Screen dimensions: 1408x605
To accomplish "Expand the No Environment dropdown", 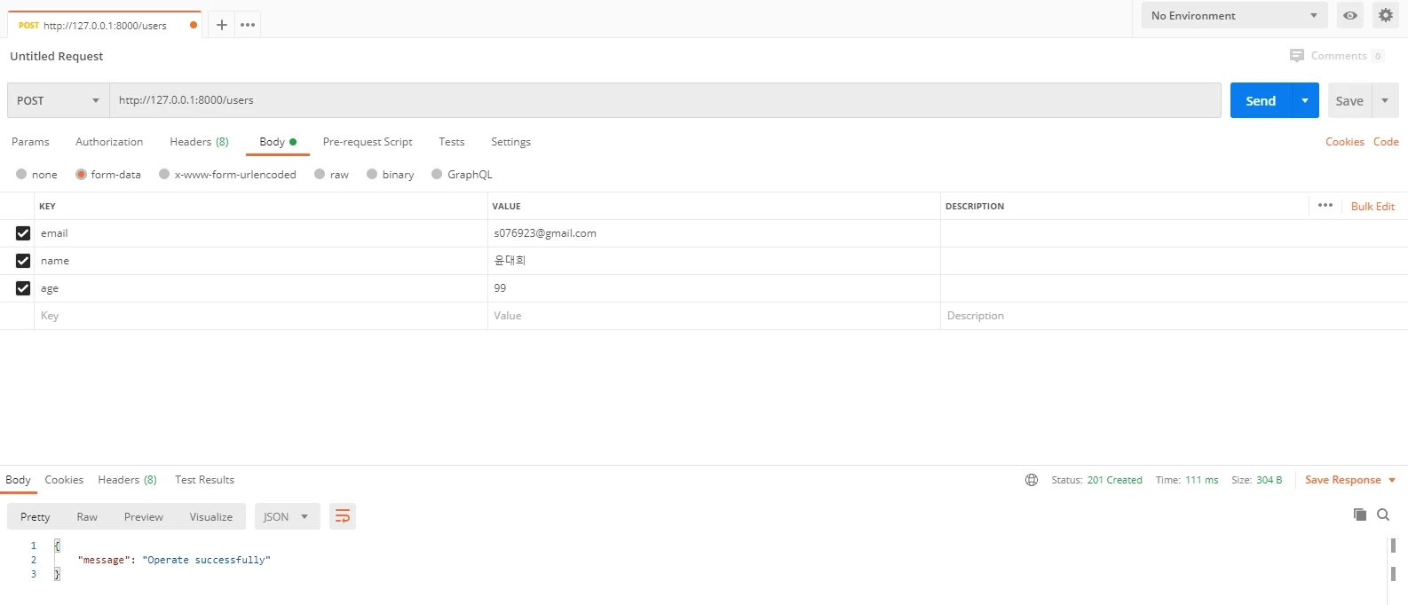I will point(1234,15).
